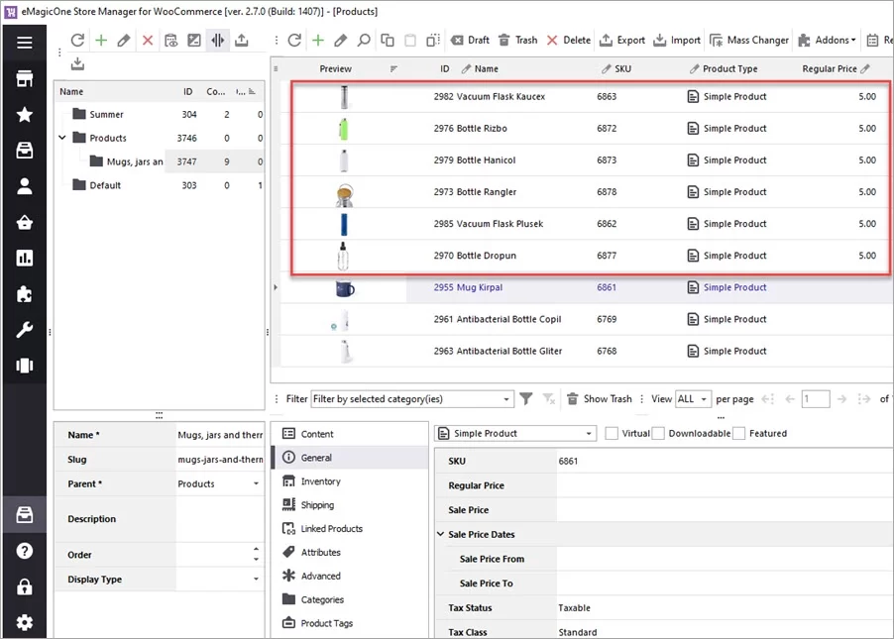
Task: Click the Duplicate product icon
Action: pyautogui.click(x=387, y=40)
